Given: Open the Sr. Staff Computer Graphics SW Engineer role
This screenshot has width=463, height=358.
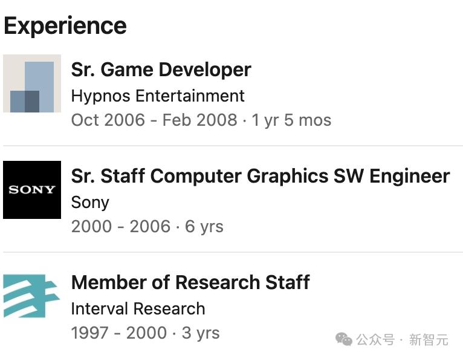Looking at the screenshot, I should [260, 176].
